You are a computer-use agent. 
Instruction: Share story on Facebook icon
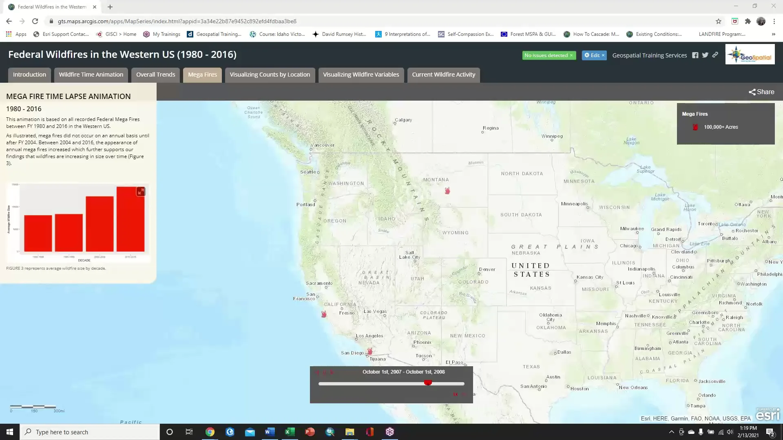coord(695,55)
